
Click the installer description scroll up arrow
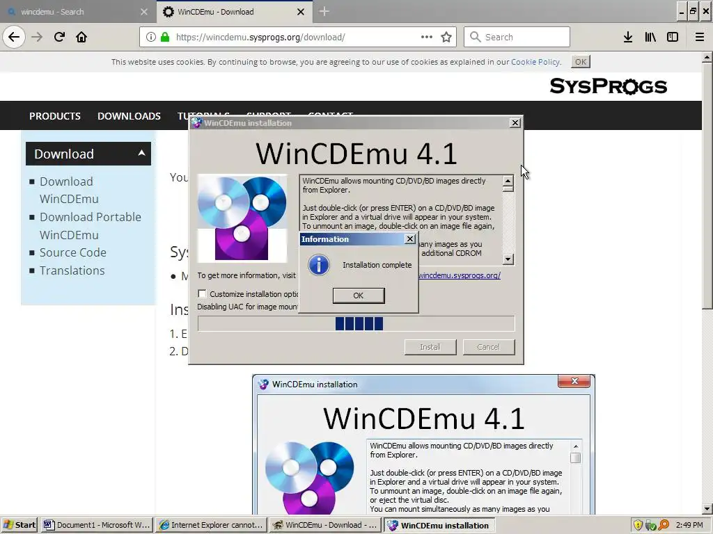(508, 181)
